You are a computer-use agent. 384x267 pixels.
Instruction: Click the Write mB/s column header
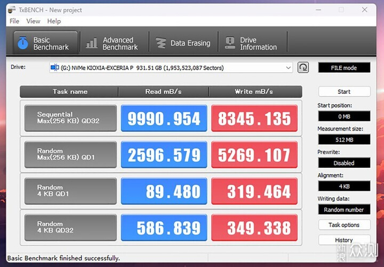(255, 92)
